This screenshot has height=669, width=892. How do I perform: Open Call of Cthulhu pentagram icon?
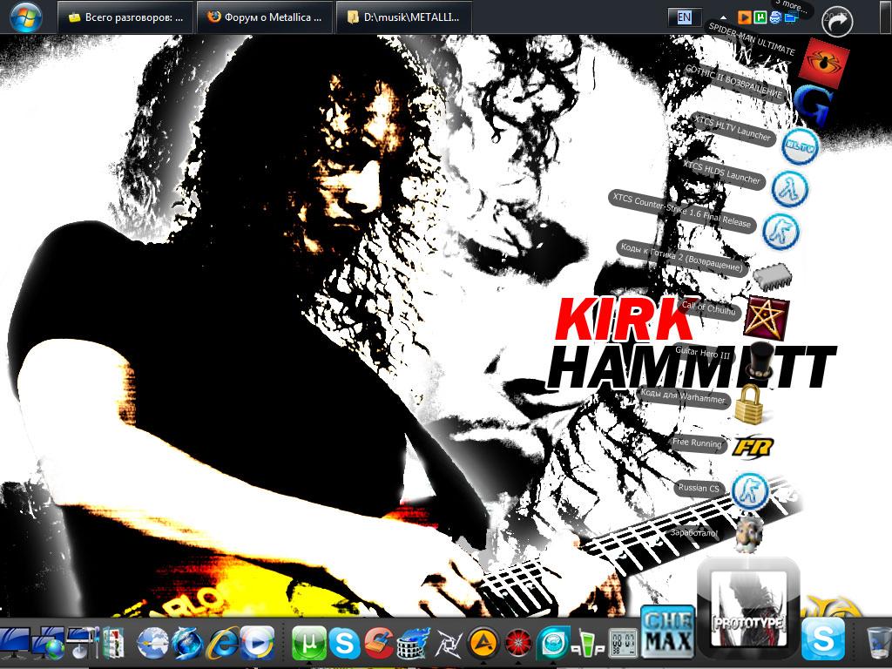point(767,317)
